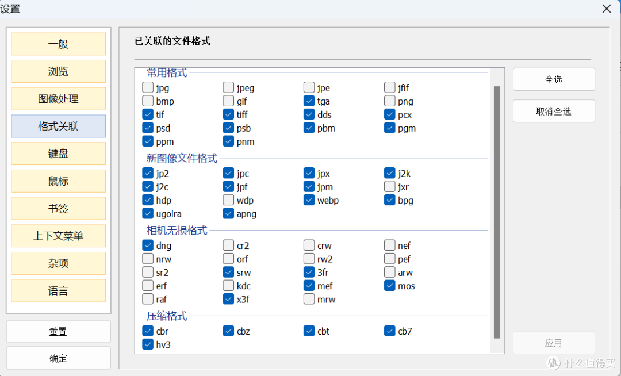This screenshot has height=376, width=621.
Task: Click the 重置 button
Action: click(58, 332)
